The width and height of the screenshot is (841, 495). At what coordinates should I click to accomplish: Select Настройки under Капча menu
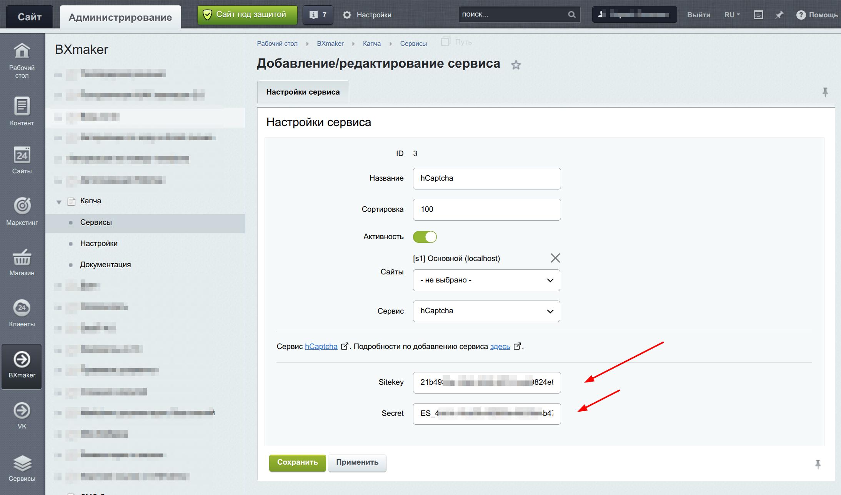tap(99, 243)
